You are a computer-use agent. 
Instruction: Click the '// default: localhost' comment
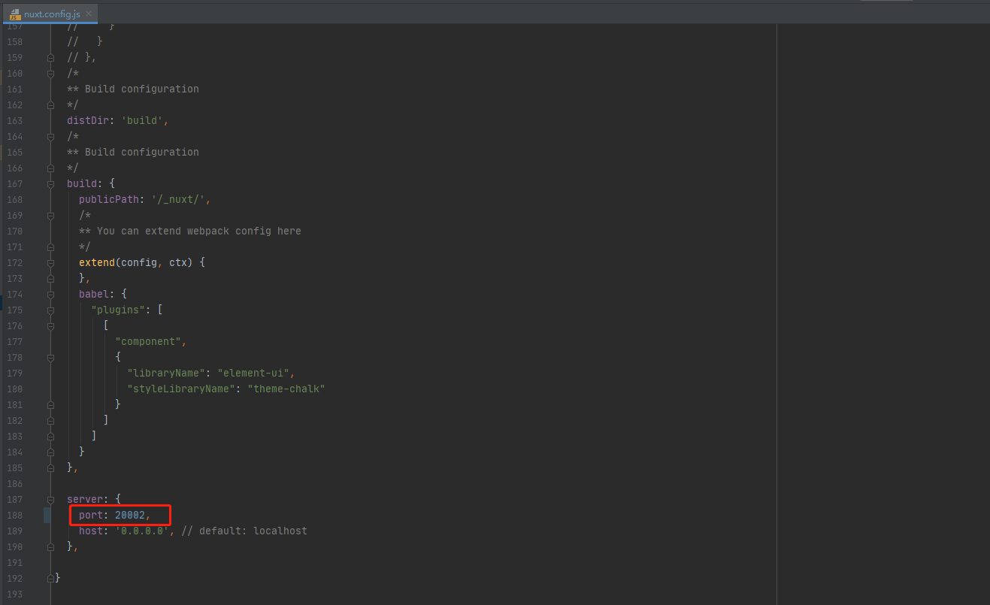244,531
